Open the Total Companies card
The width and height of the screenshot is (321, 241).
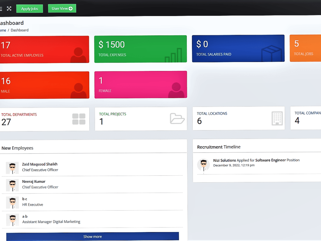tap(306, 118)
